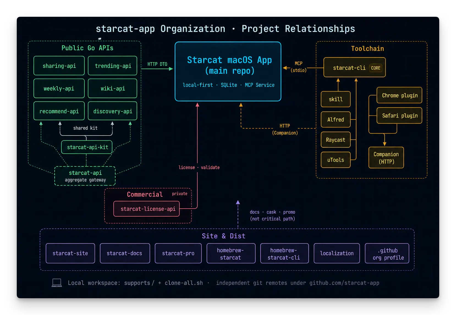Click the uTools box
456x315 pixels.
click(x=336, y=160)
